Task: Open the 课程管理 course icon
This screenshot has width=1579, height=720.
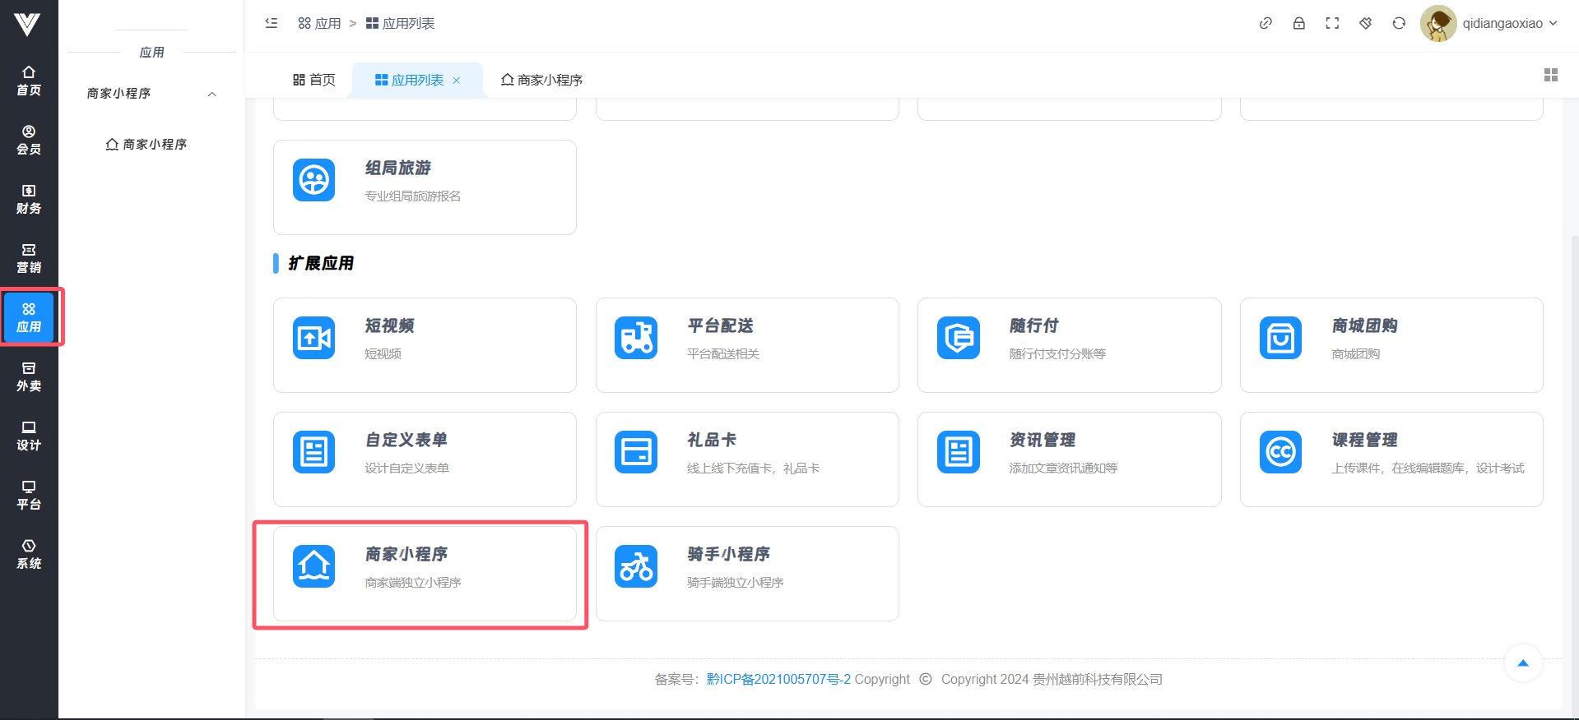Action: click(x=1280, y=452)
